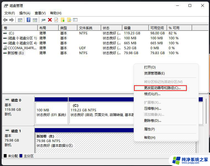Open the 操作(A) menu
This screenshot has height=166, width=210.
[25, 13]
